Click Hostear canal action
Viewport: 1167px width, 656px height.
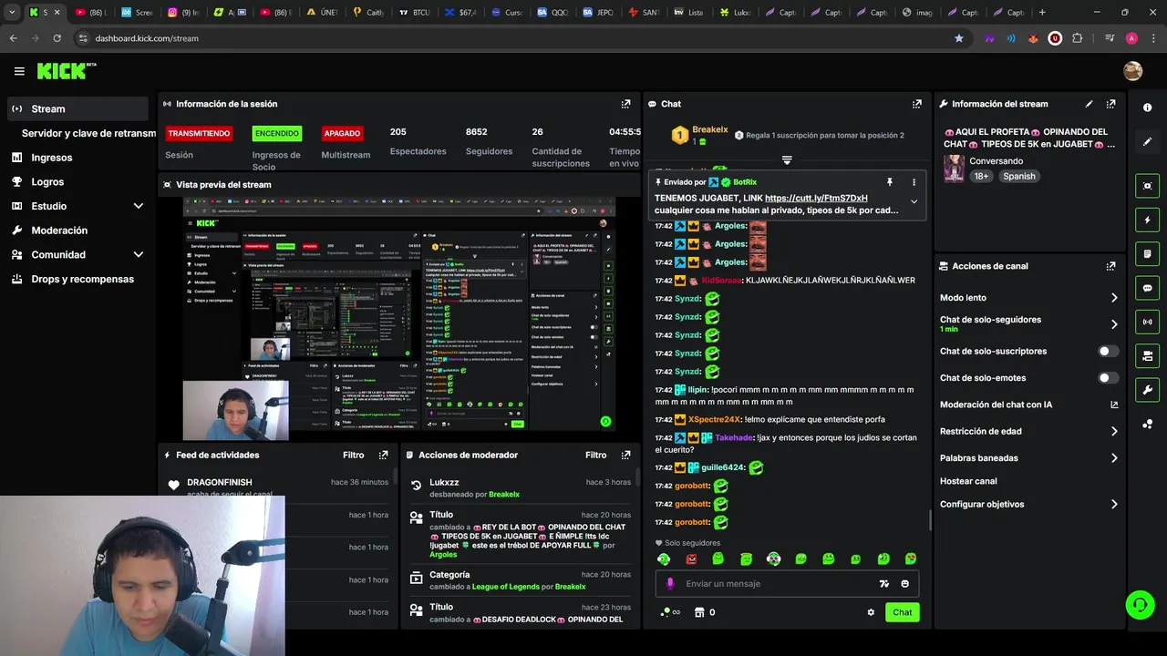pos(968,481)
